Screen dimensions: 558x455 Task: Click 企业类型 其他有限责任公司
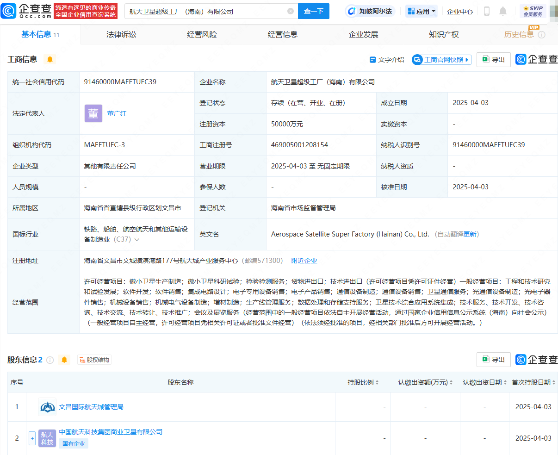110,166
